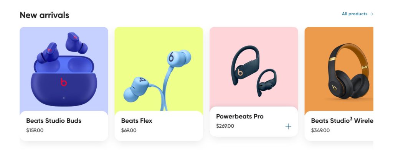The width and height of the screenshot is (393, 158).
Task: Click the Beats Studio Buds product image
Action: pyautogui.click(x=64, y=69)
